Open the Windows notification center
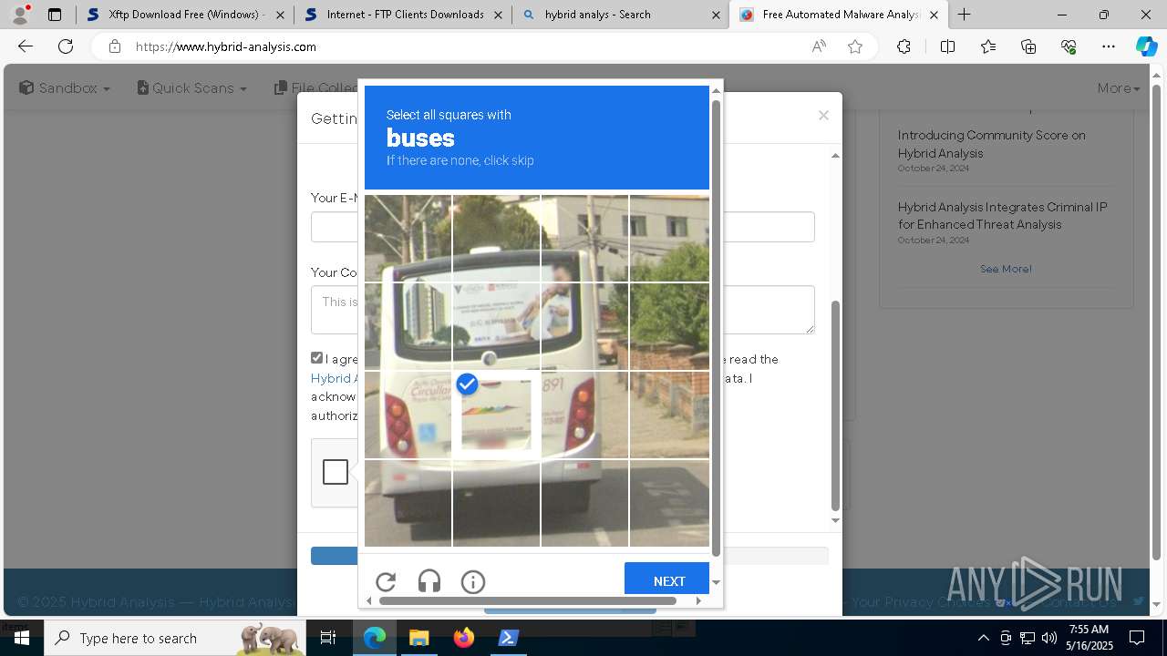This screenshot has width=1167, height=656. click(x=1137, y=638)
